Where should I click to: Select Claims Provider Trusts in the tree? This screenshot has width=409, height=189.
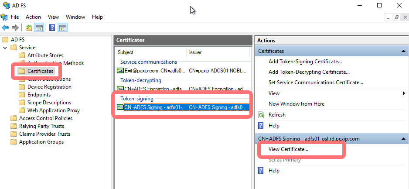(44, 134)
